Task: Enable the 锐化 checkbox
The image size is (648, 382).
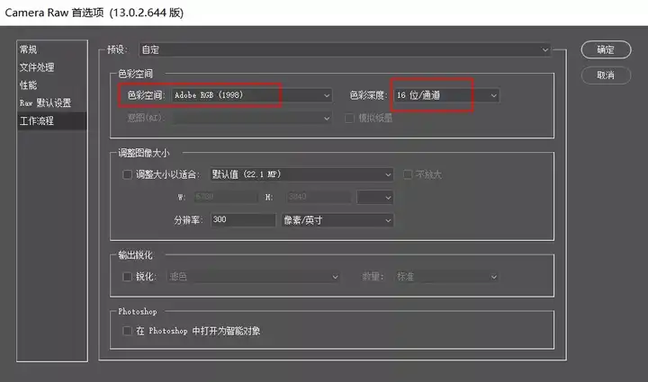Action: (127, 277)
